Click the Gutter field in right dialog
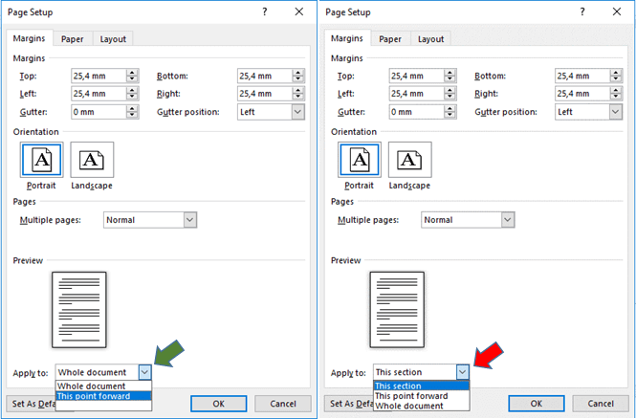 click(417, 112)
